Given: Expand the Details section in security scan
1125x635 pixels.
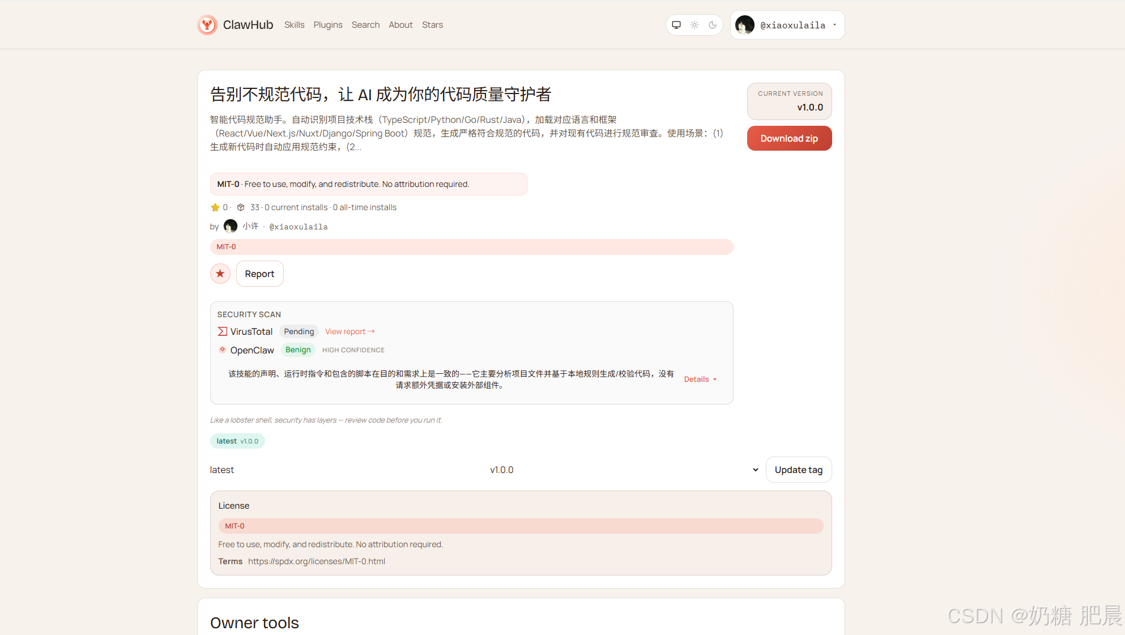Looking at the screenshot, I should 700,379.
